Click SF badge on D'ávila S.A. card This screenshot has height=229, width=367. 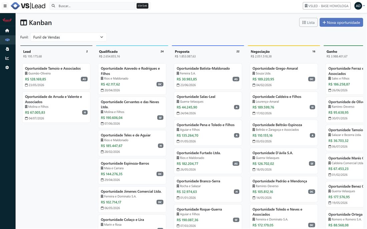tap(312, 164)
